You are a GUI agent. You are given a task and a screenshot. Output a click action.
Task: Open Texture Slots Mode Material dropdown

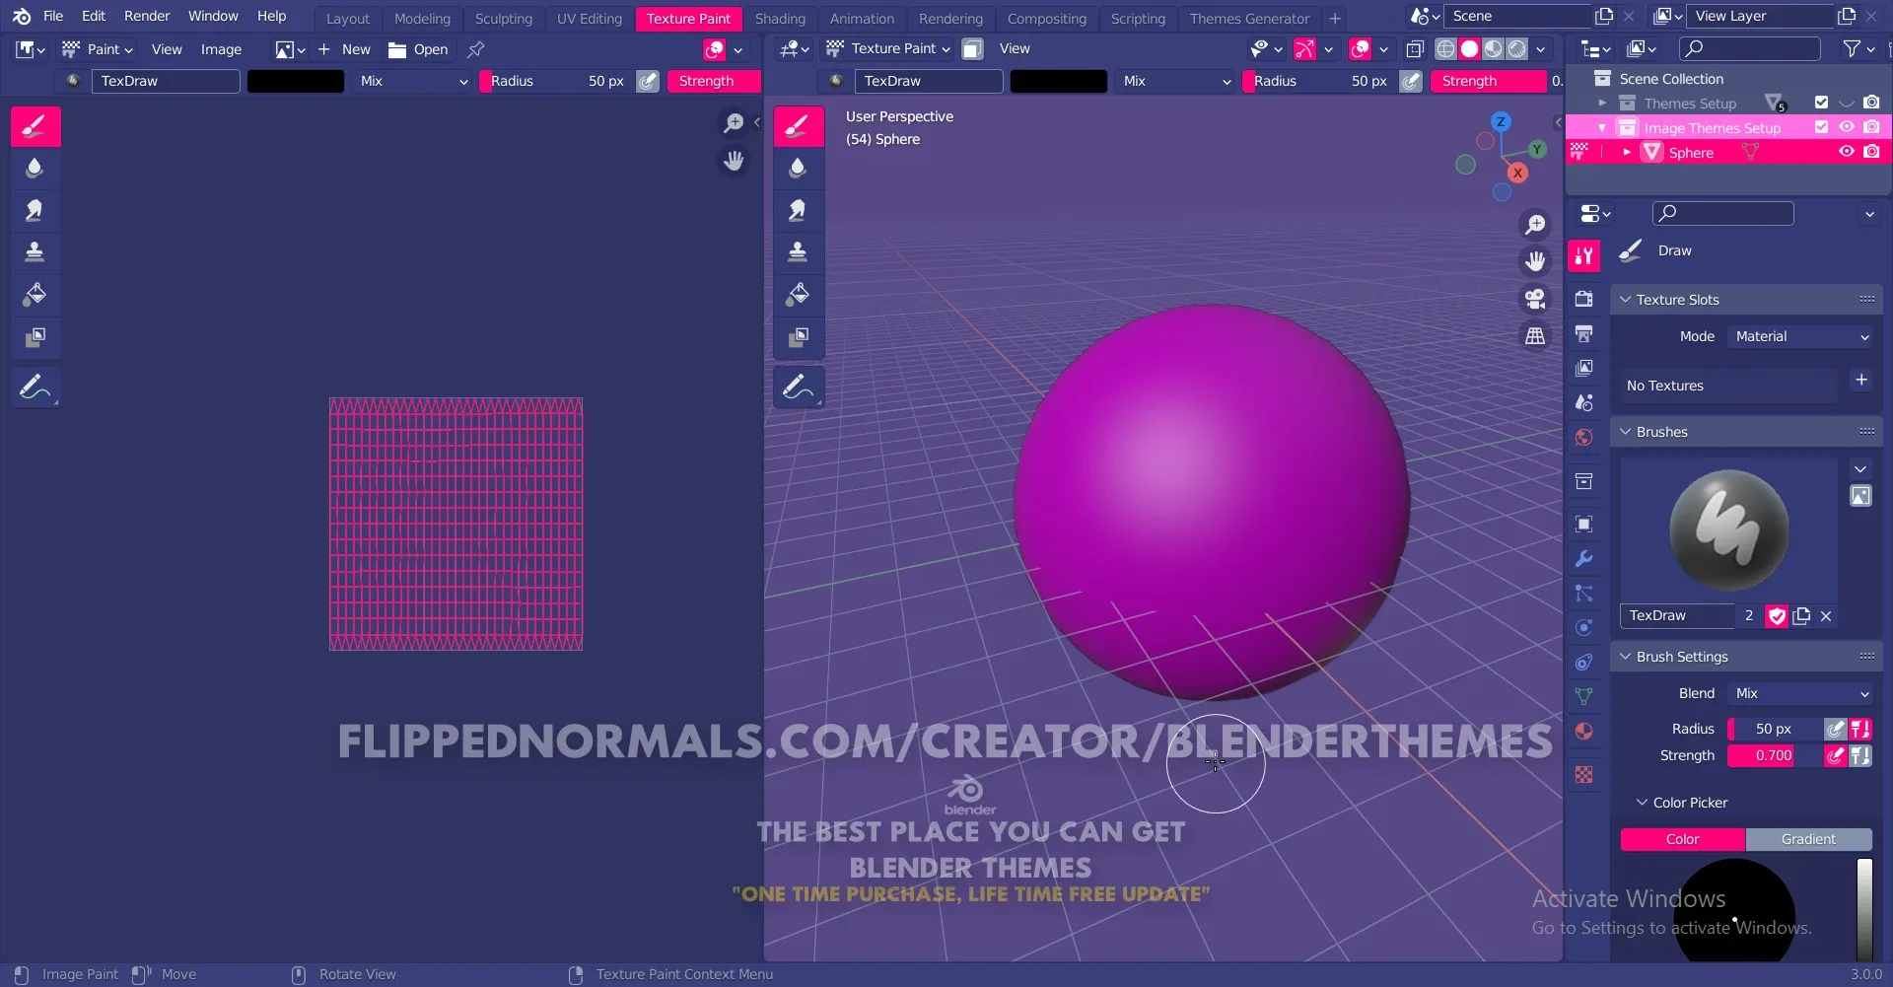[1800, 336]
